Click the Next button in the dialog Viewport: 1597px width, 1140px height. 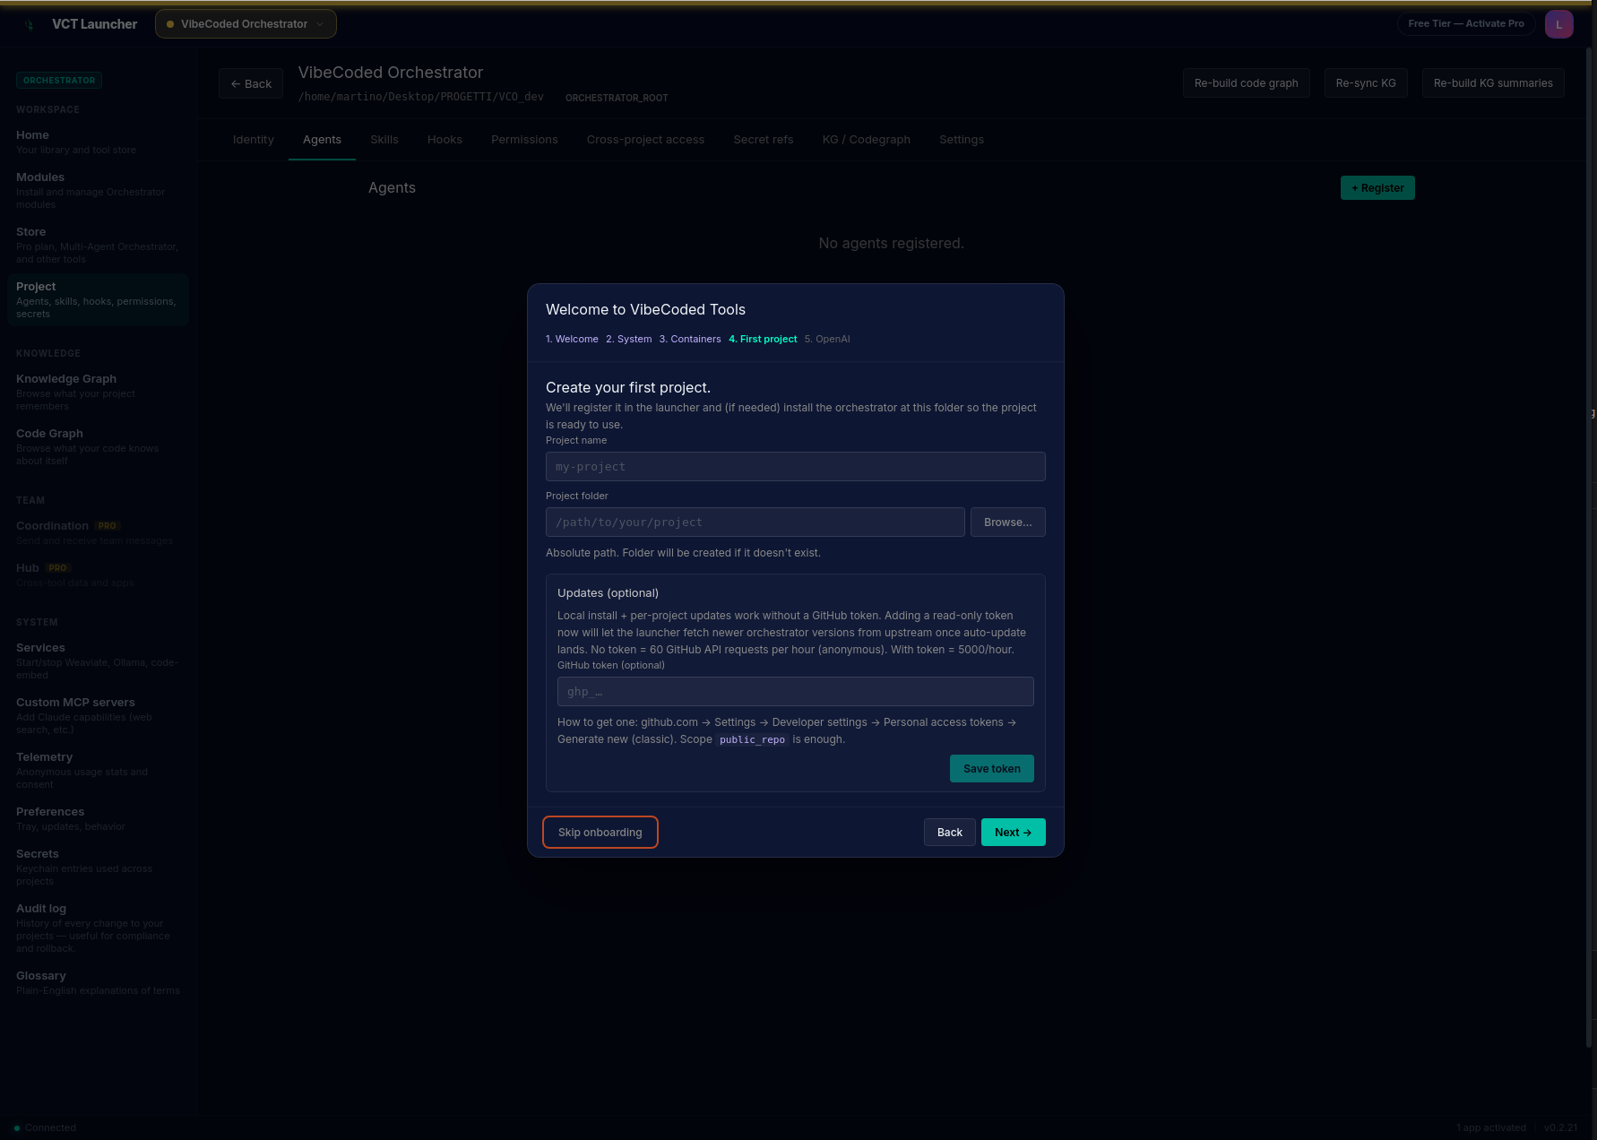point(1014,833)
